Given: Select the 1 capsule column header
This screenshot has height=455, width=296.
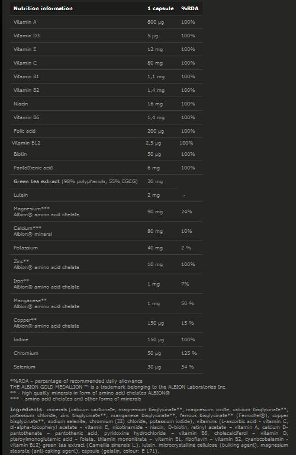Looking at the screenshot, I should [x=160, y=8].
